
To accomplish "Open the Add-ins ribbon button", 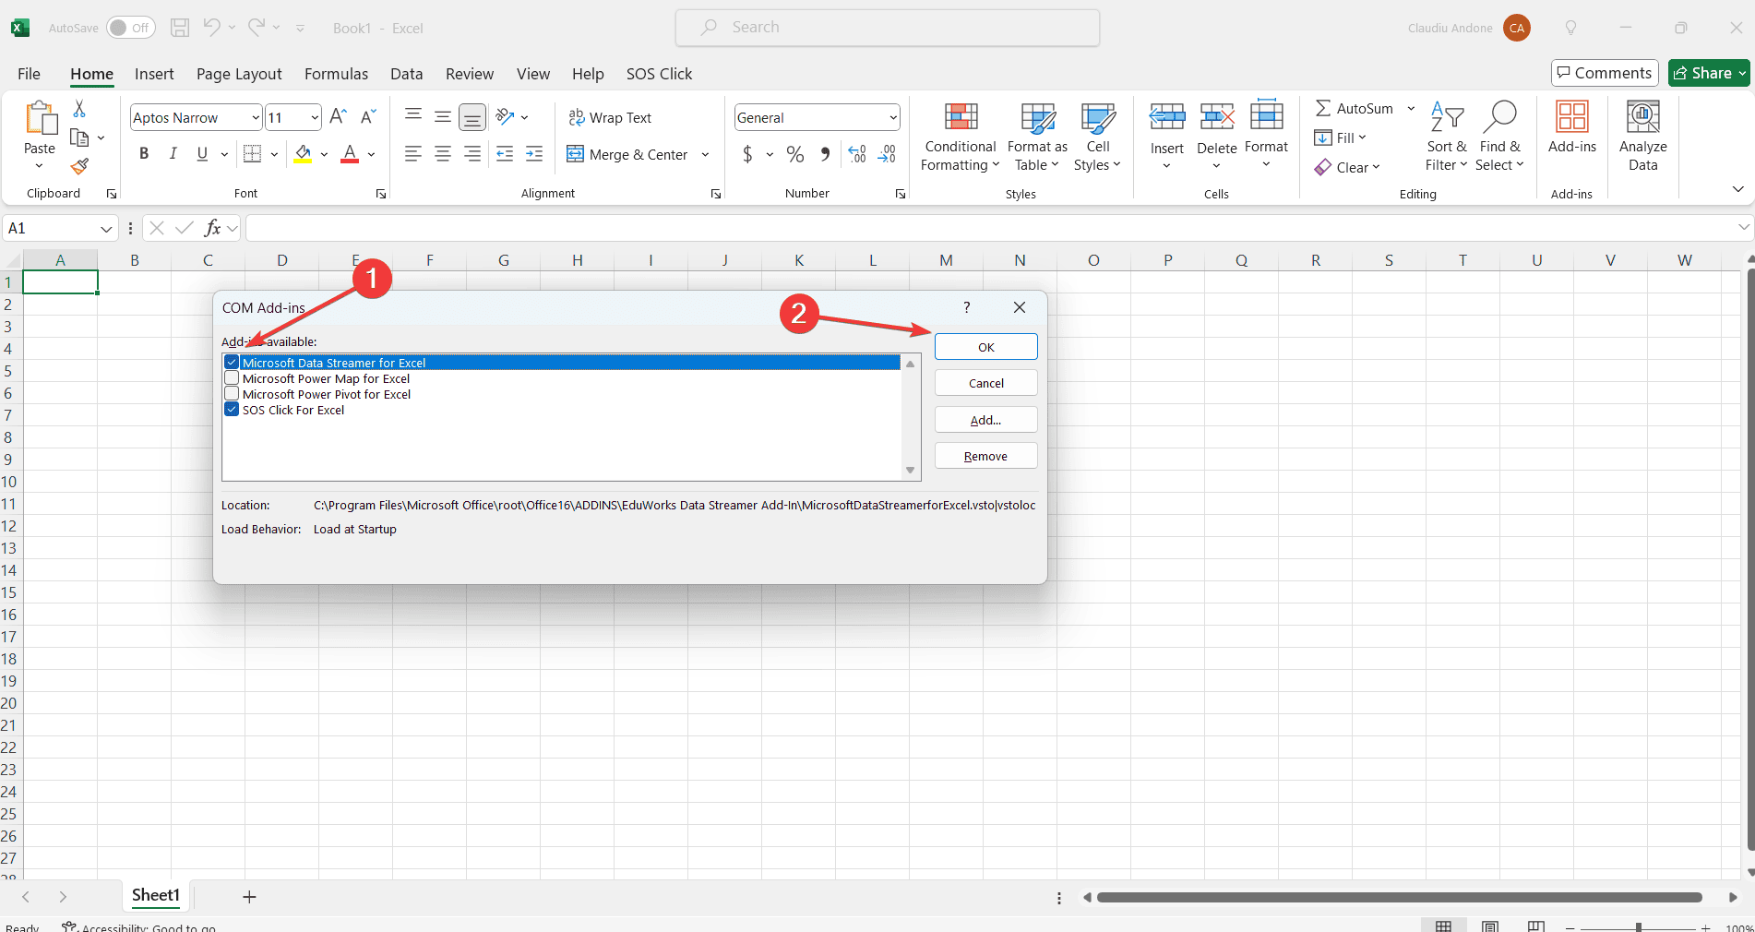I will pos(1571,127).
